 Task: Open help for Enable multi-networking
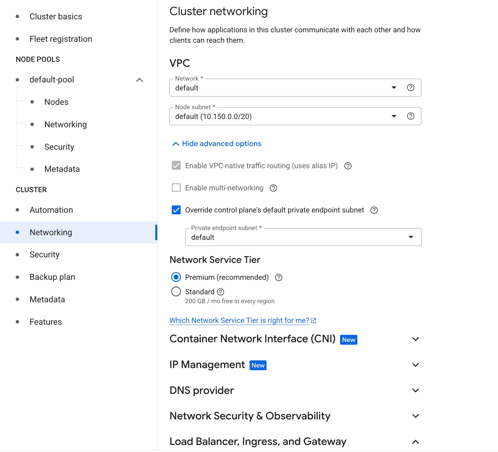[273, 188]
